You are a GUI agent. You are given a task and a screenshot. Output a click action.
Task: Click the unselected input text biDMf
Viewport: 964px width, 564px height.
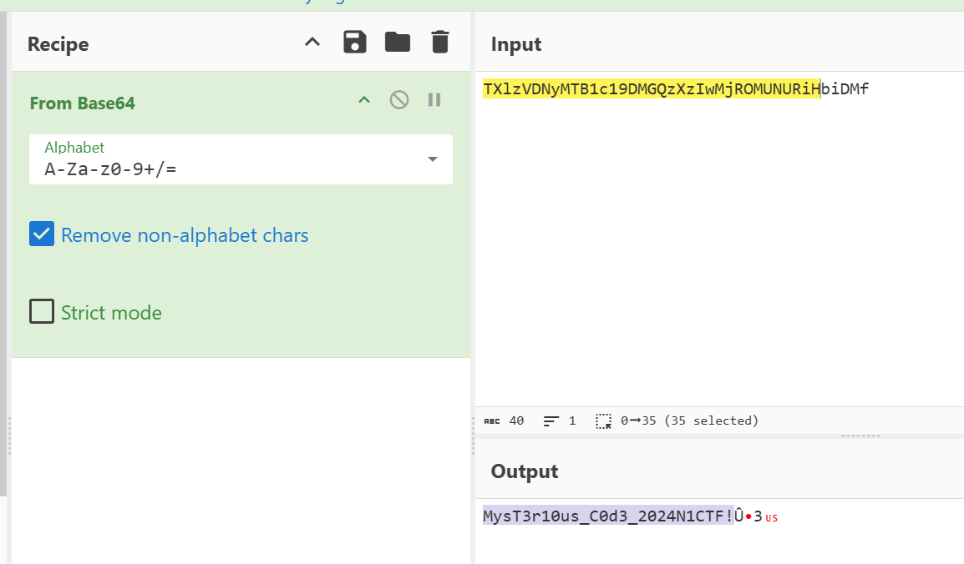click(x=845, y=89)
